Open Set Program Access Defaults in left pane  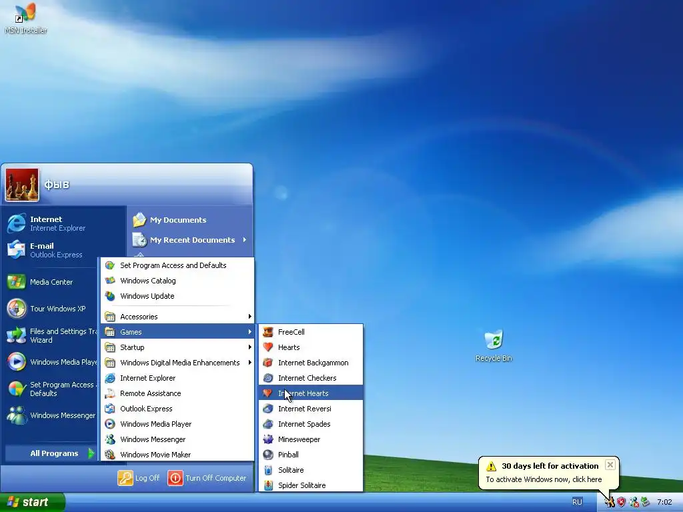[51, 389]
